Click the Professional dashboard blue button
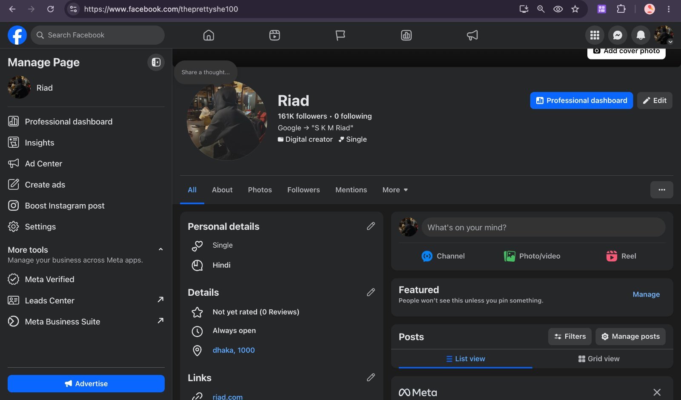 coord(581,100)
